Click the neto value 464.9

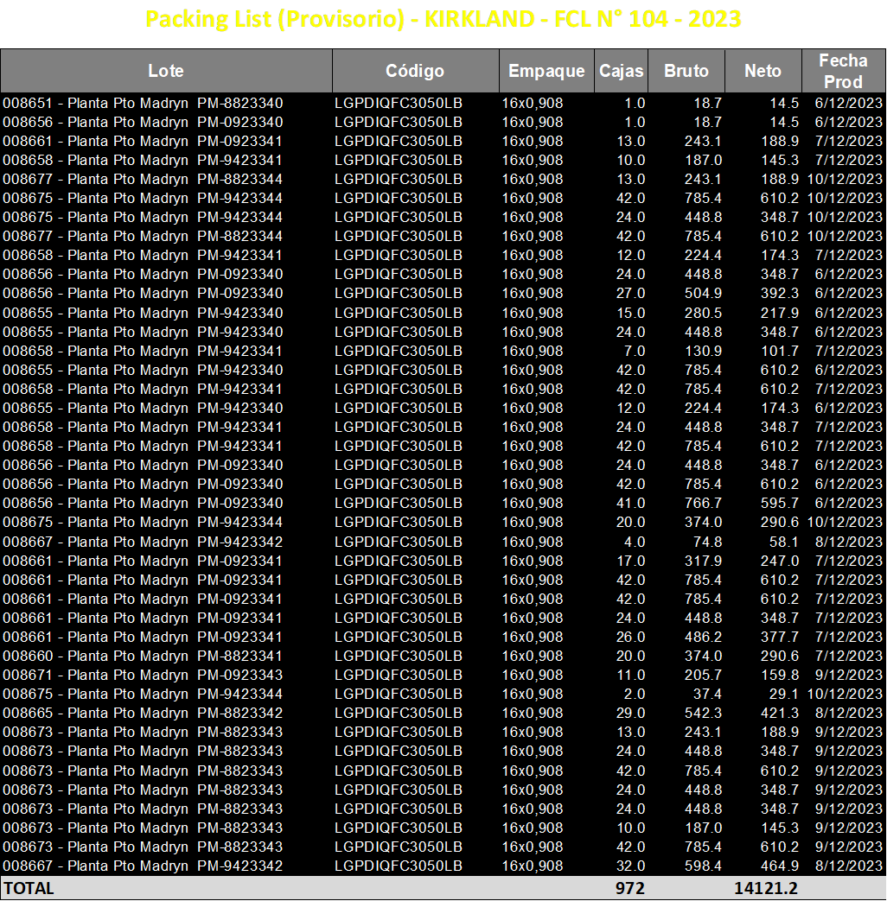[x=780, y=866]
